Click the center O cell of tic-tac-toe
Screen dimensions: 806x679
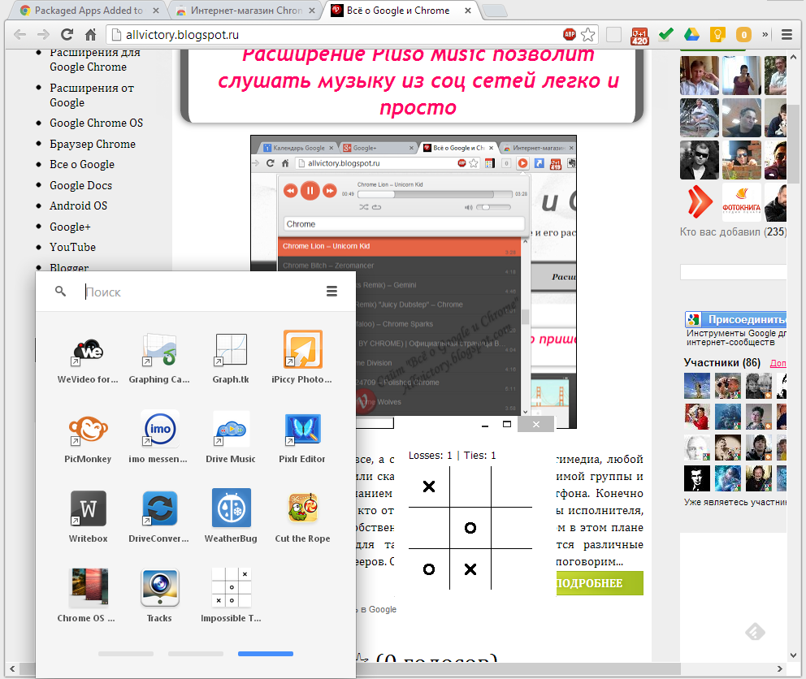[470, 528]
